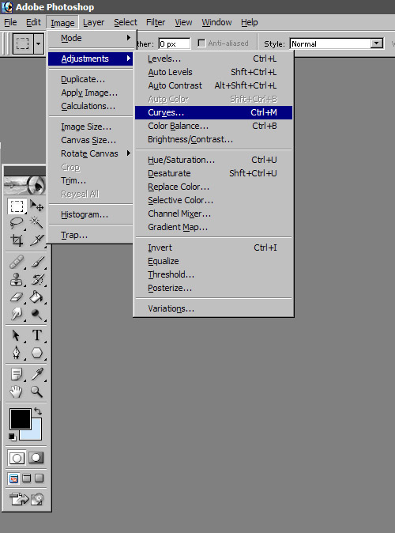This screenshot has height=533, width=395.
Task: Choose Auto Levels
Action: (x=213, y=72)
